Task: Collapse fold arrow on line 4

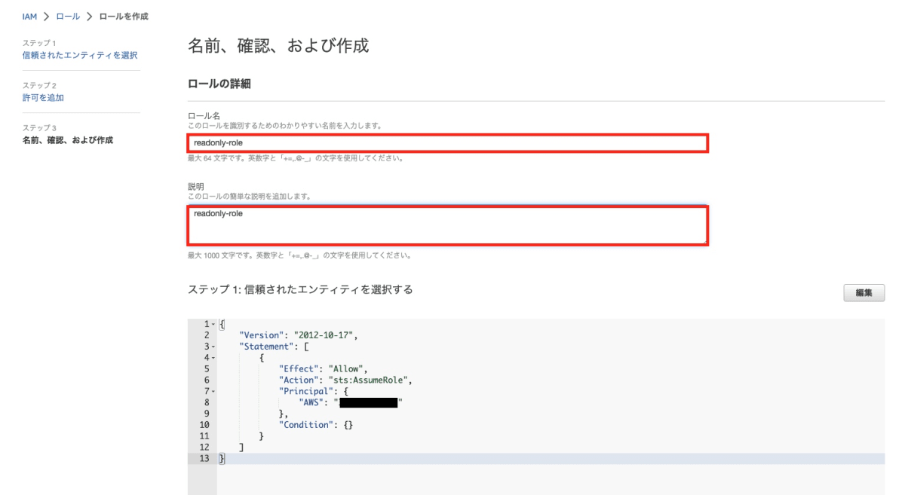Action: pyautogui.click(x=213, y=358)
